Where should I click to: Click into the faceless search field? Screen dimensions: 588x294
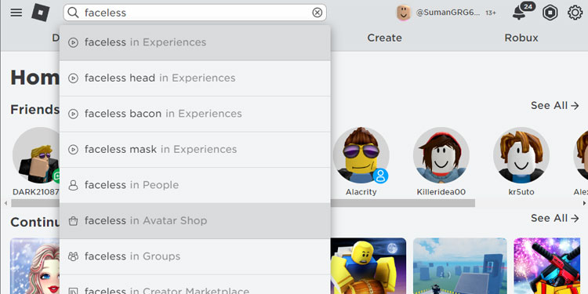(195, 13)
